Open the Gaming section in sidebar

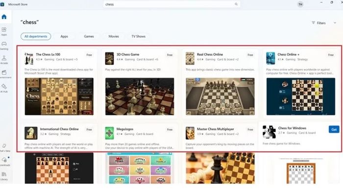click(x=4, y=46)
